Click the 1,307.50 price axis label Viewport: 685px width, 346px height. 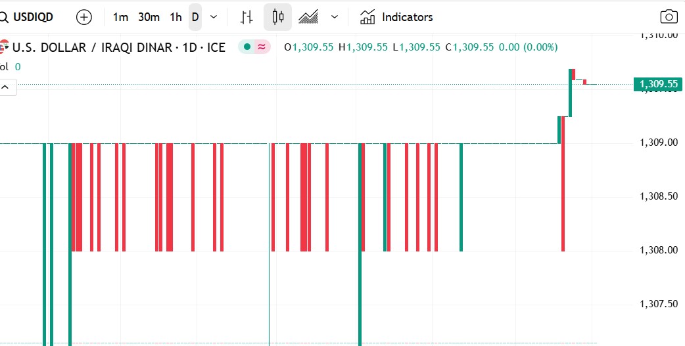click(x=658, y=304)
